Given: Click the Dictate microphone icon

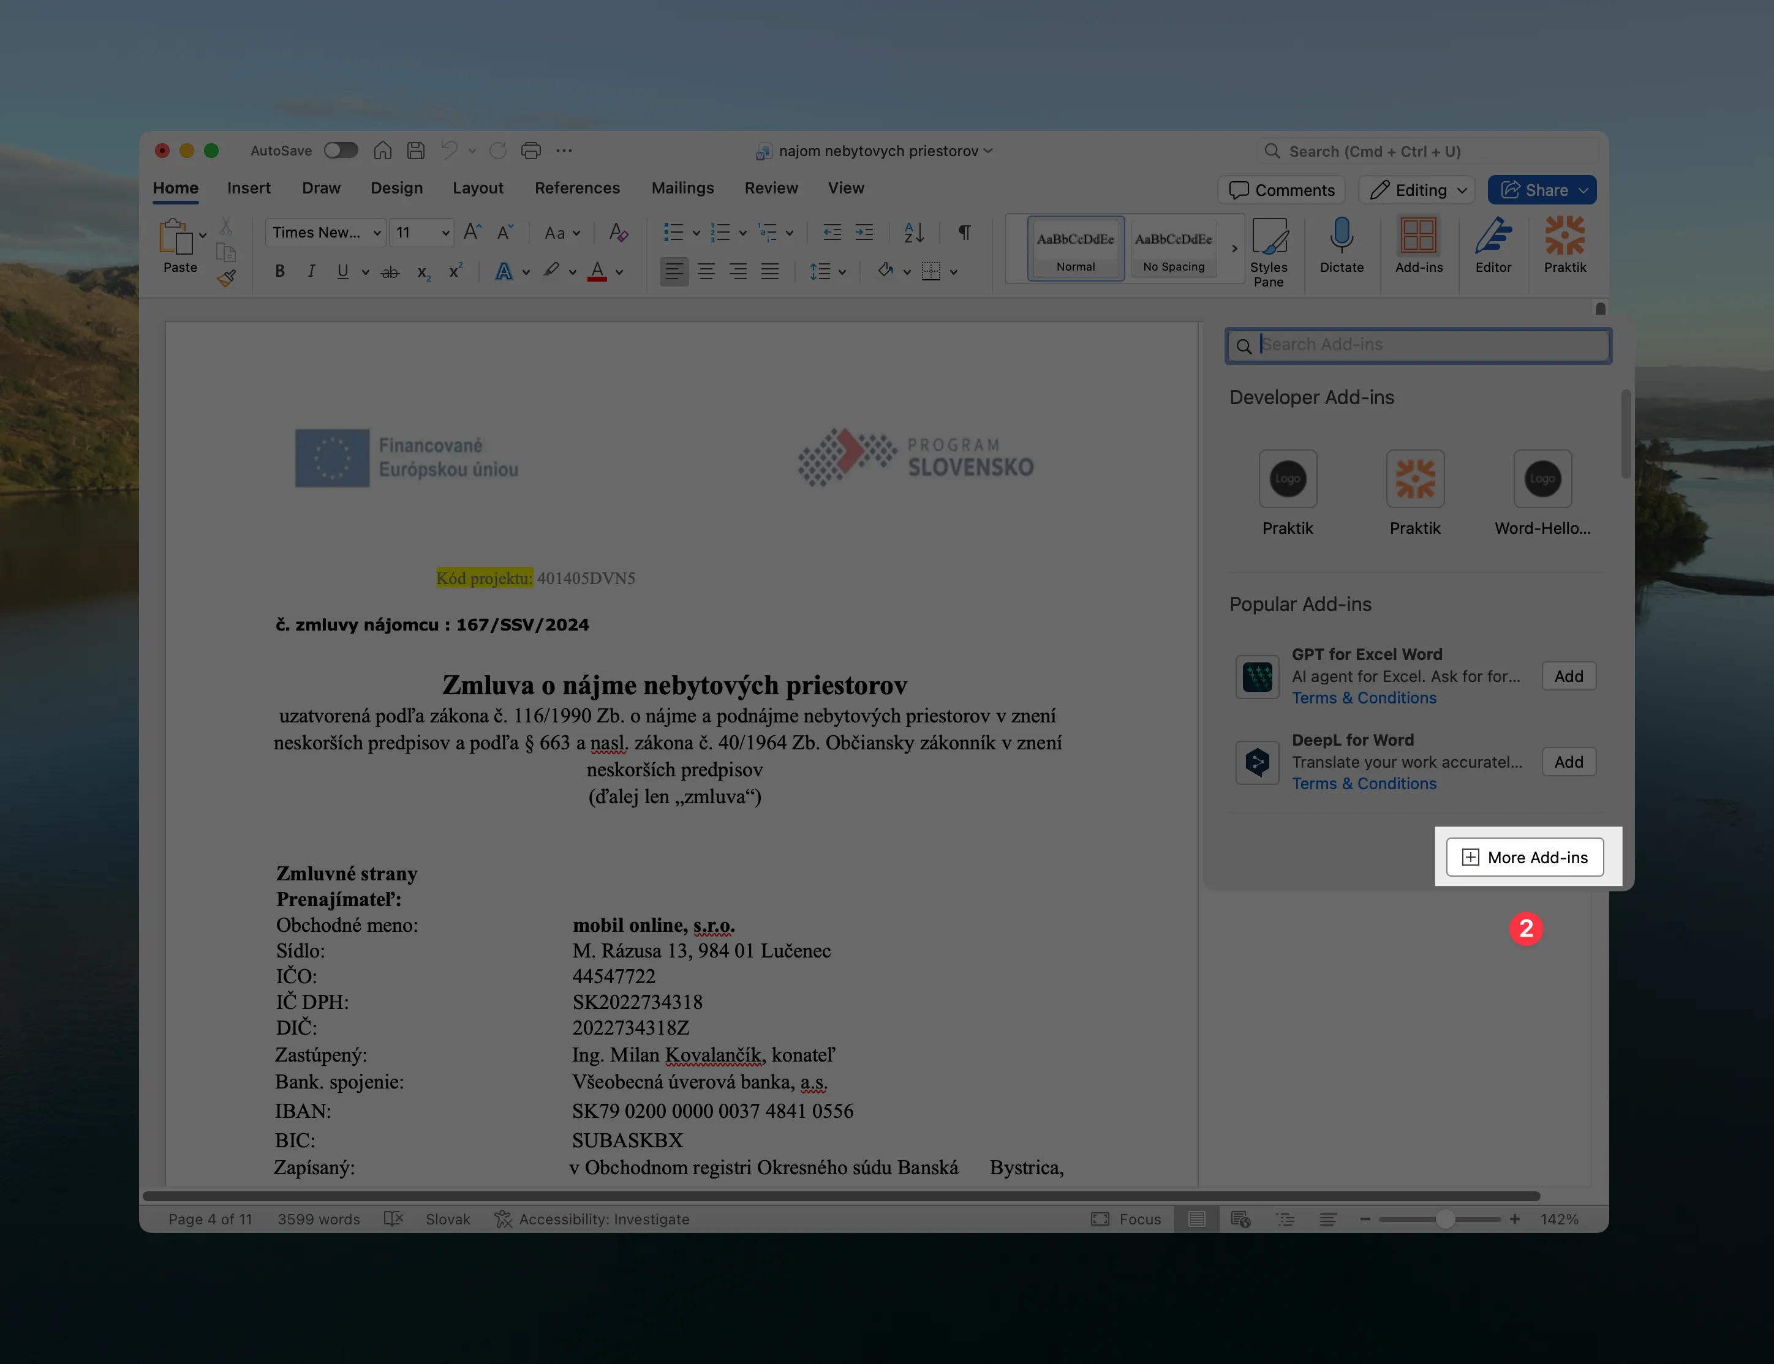Looking at the screenshot, I should 1341,237.
